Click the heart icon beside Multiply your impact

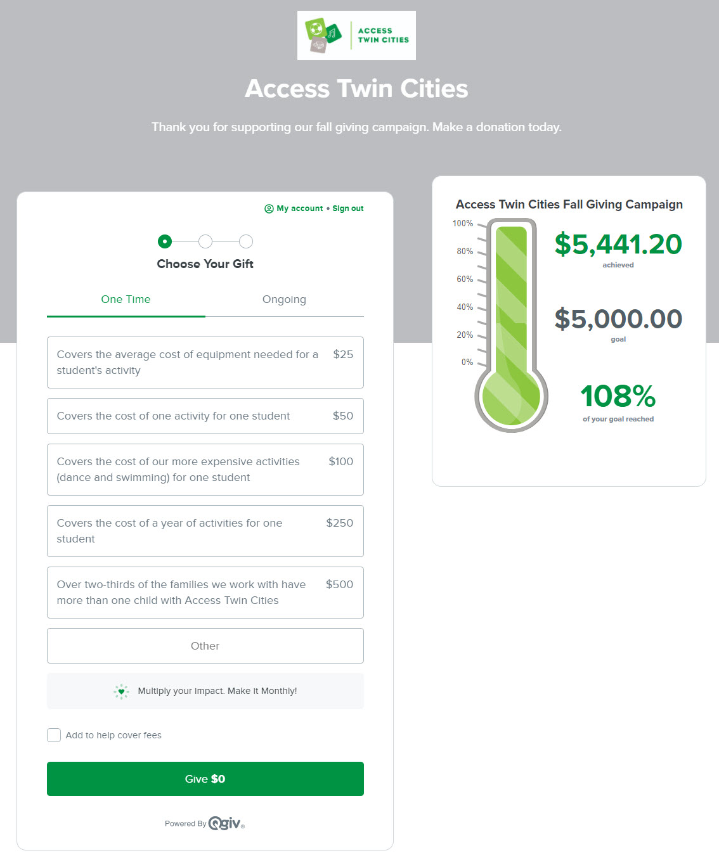(x=121, y=691)
